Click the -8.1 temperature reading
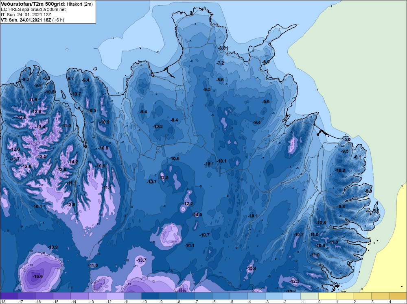The width and height of the screenshot is (407, 304). click(x=46, y=78)
